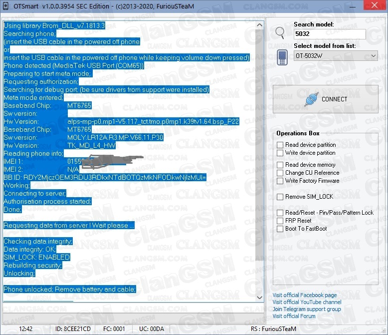
Task: Click 'Rebuilding security;' log line
Action: (x=32, y=265)
